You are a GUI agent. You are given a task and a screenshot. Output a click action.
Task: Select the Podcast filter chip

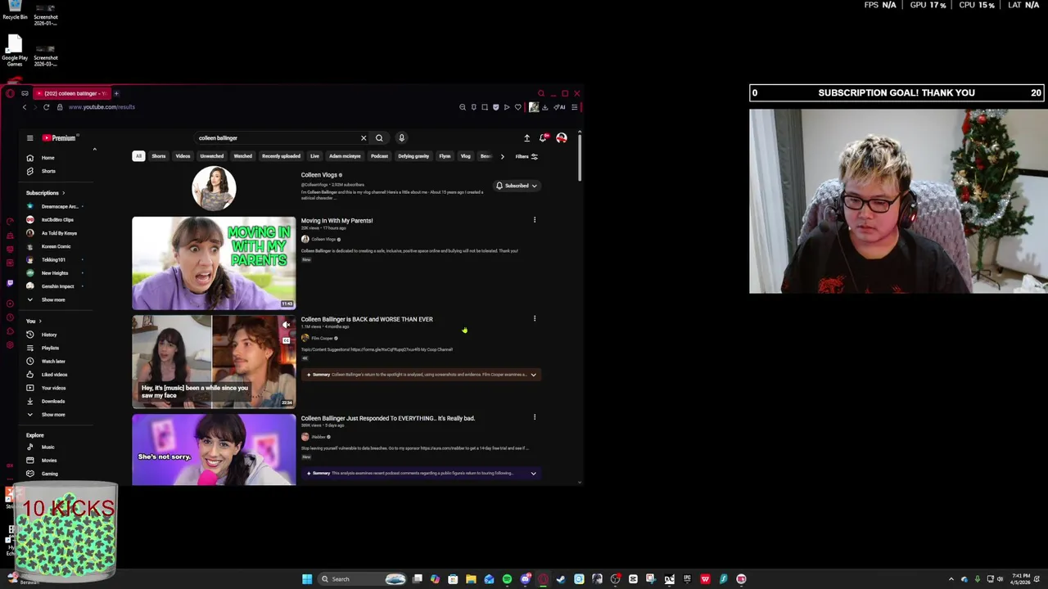coord(379,156)
